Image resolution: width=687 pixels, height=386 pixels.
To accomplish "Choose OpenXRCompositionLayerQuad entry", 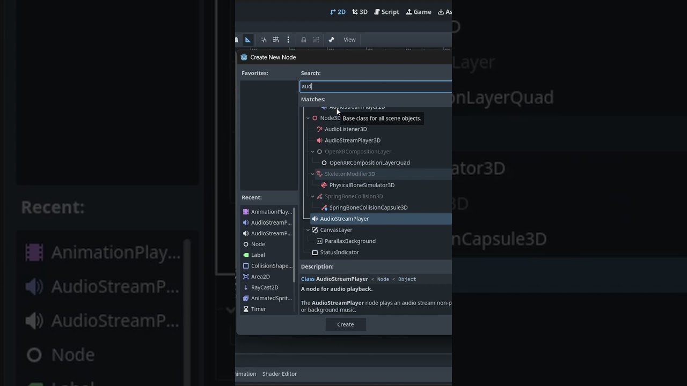I will pyautogui.click(x=370, y=163).
